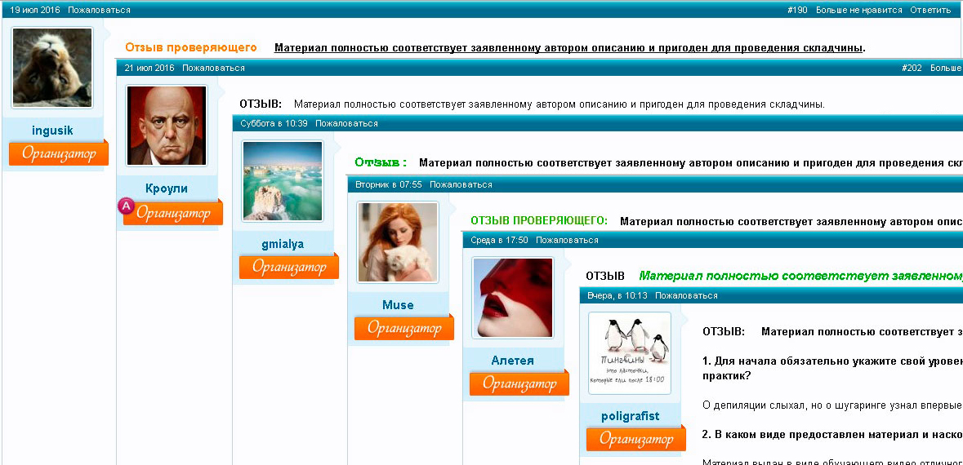
Task: Click the Среда в 17:50 timestamp
Action: click(499, 240)
